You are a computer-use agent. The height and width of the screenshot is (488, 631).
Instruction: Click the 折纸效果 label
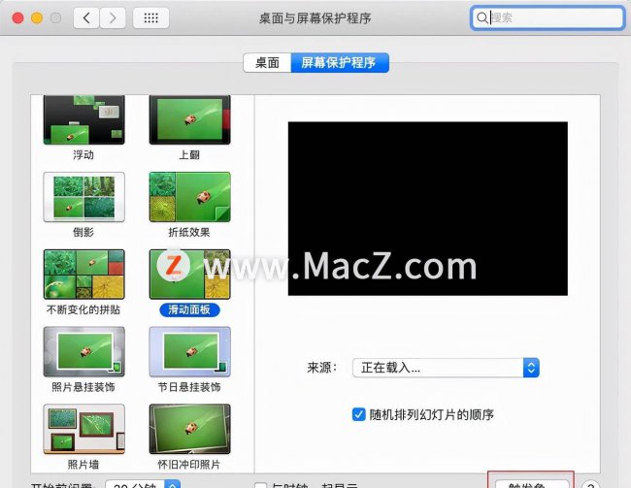coord(189,232)
